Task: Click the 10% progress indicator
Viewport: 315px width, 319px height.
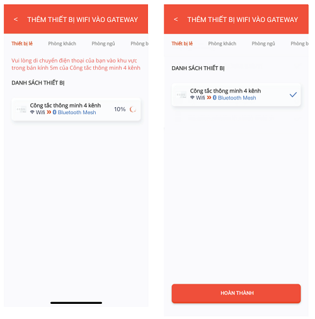Action: tap(120, 109)
